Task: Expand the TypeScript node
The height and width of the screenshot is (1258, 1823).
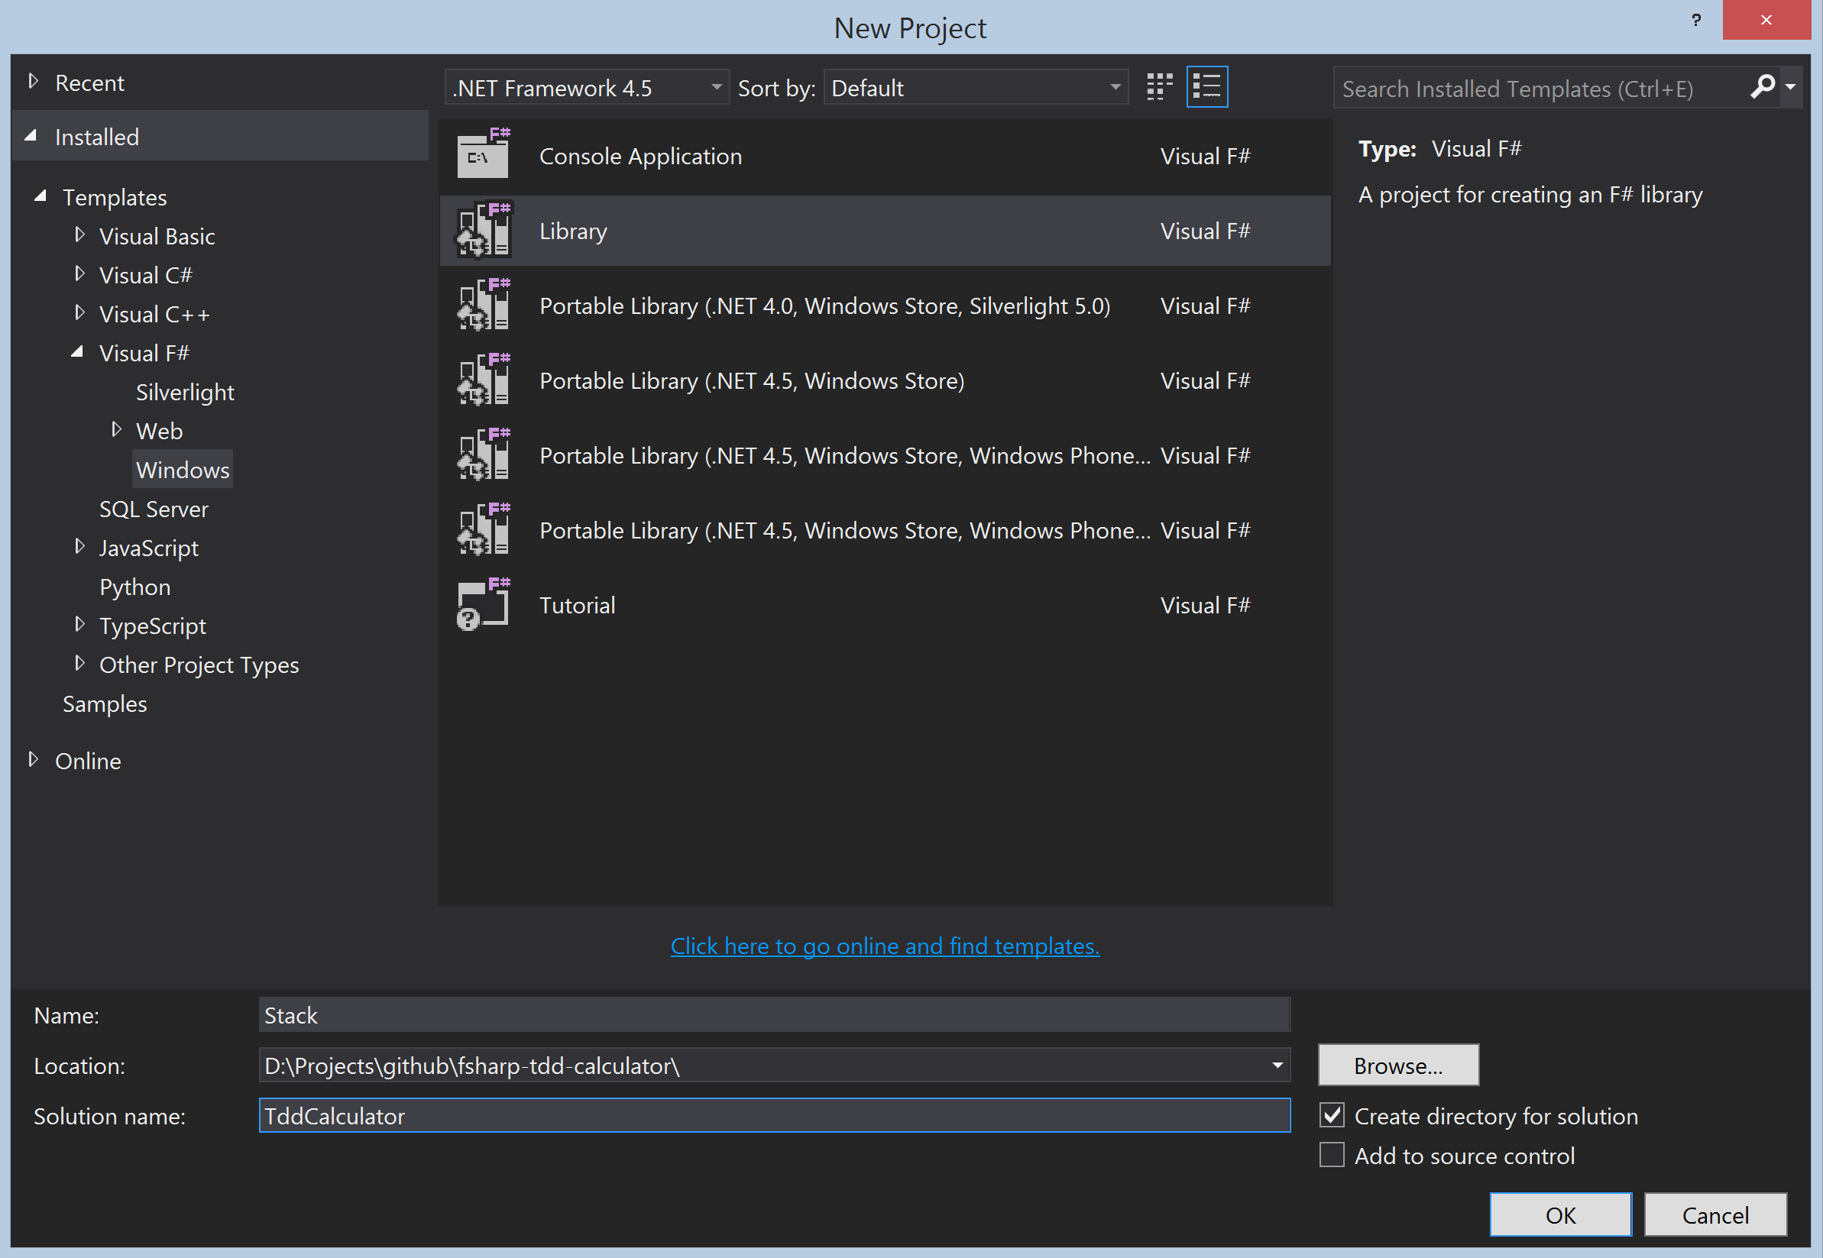Action: point(79,624)
